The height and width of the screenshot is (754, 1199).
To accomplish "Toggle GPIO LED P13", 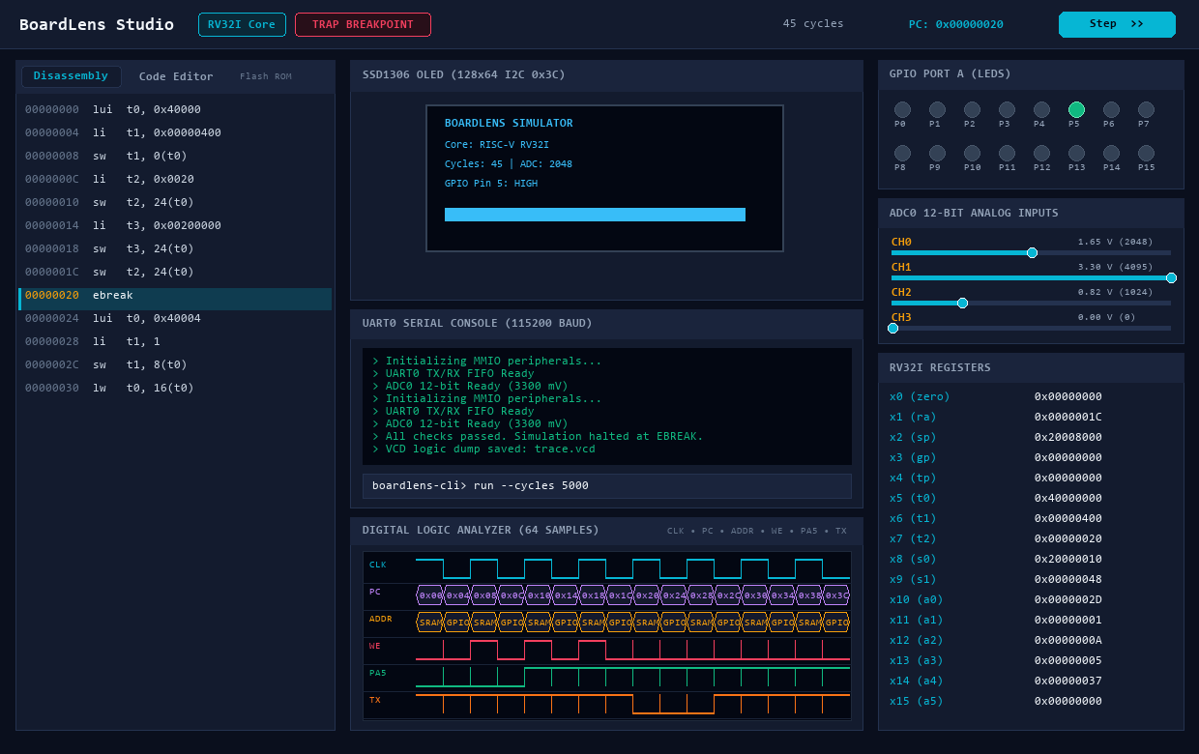I will tap(1076, 153).
